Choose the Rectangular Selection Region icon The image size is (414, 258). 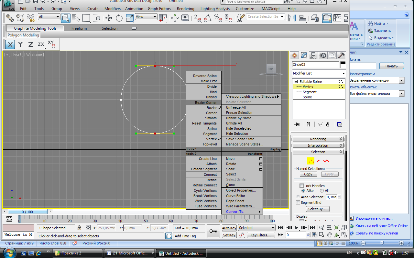(86, 18)
